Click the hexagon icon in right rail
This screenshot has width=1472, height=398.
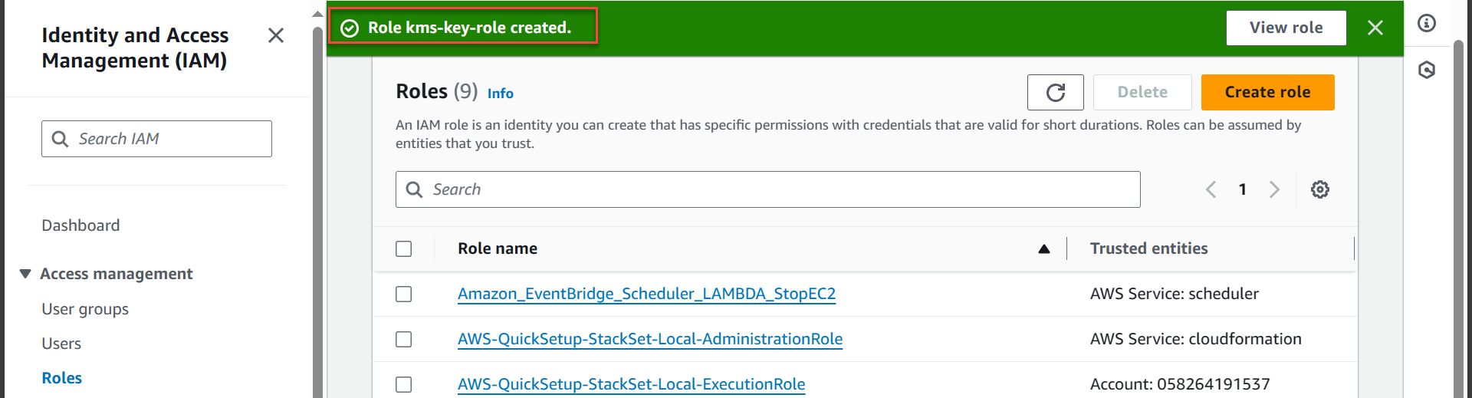tap(1426, 71)
